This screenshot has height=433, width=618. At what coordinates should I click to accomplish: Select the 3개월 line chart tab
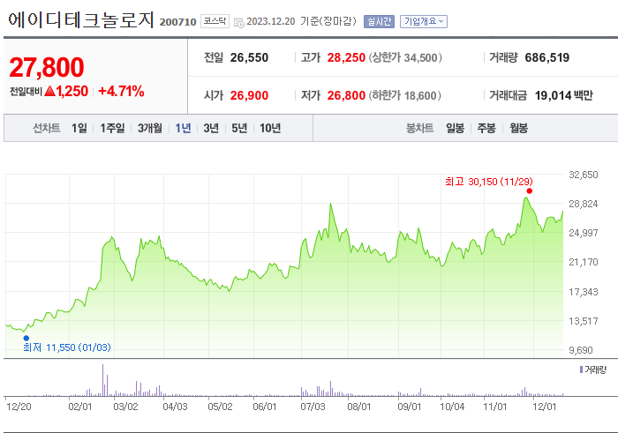click(150, 128)
